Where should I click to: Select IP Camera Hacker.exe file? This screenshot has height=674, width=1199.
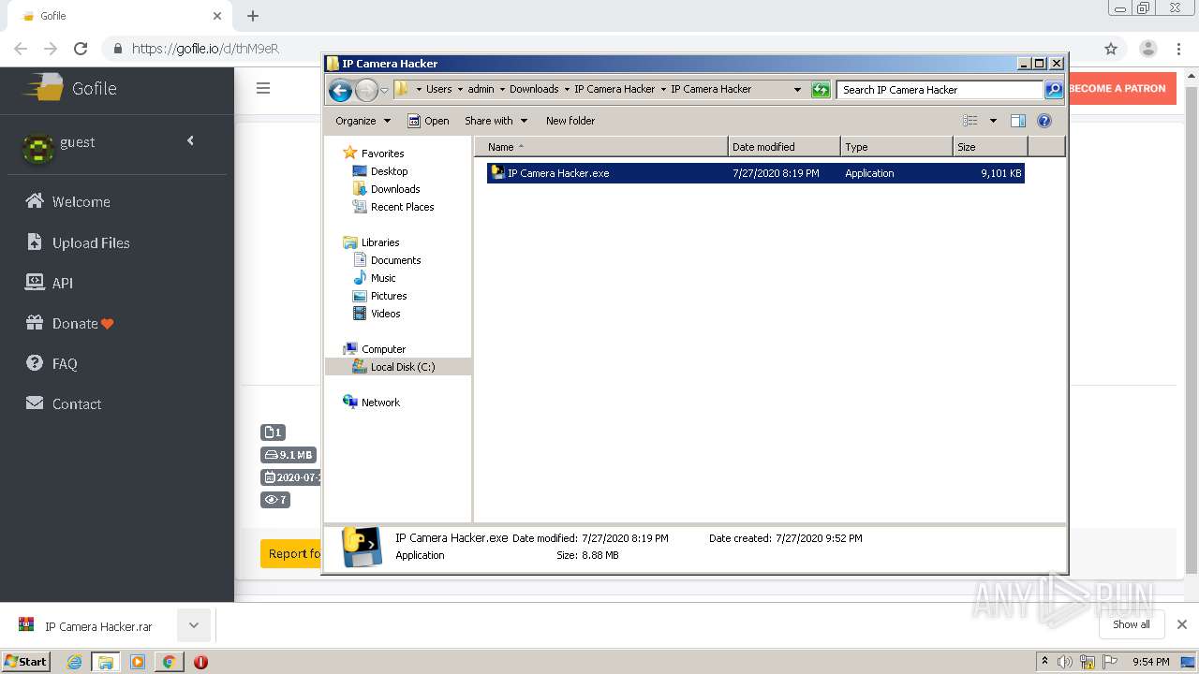756,173
